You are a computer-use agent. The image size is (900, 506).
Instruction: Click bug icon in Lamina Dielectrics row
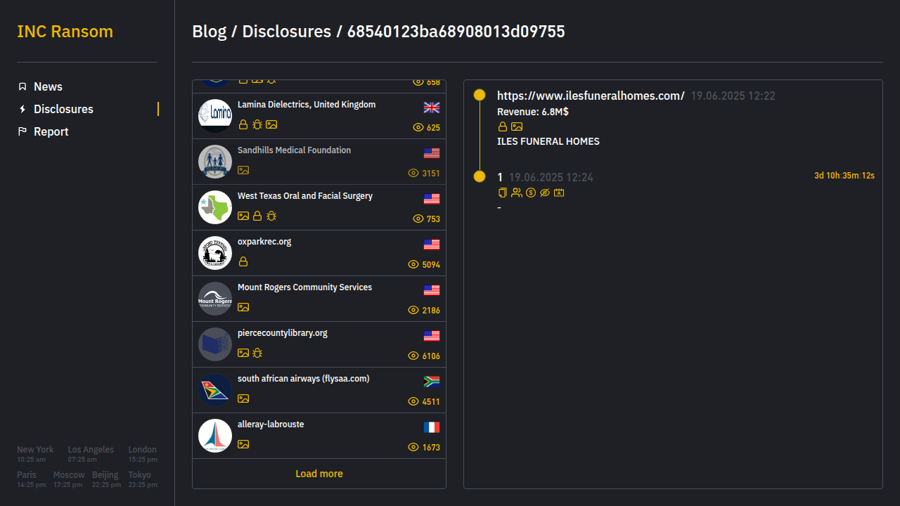point(257,124)
